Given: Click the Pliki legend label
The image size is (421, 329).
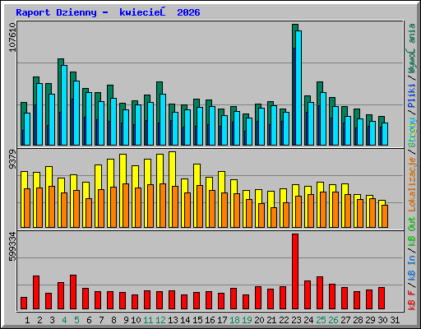Looking at the screenshot, I should [412, 95].
